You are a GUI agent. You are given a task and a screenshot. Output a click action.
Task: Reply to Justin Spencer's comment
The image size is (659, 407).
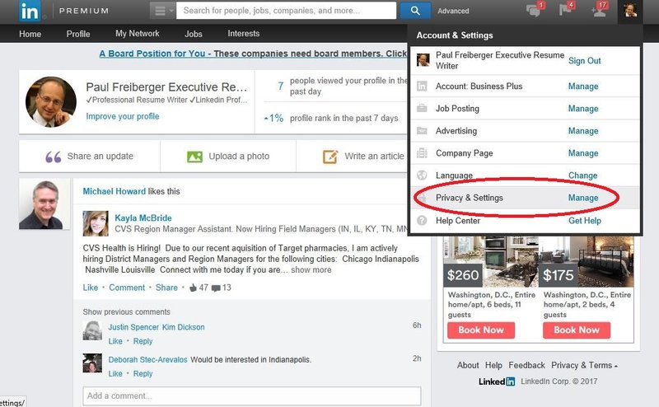(x=143, y=341)
